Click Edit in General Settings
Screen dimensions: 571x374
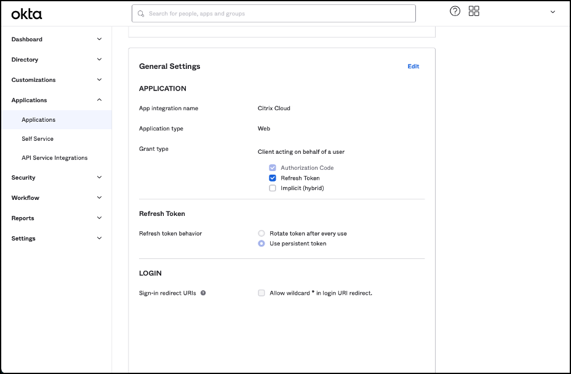pos(413,66)
